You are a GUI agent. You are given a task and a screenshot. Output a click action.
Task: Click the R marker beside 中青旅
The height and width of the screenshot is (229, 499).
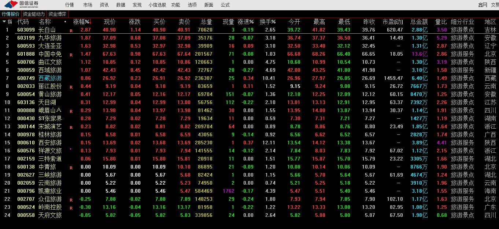coord(71,167)
